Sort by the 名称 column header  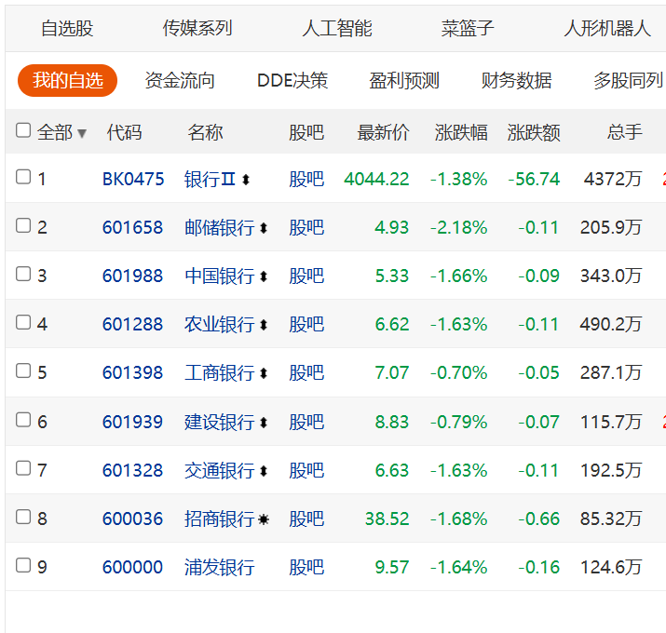coord(206,132)
